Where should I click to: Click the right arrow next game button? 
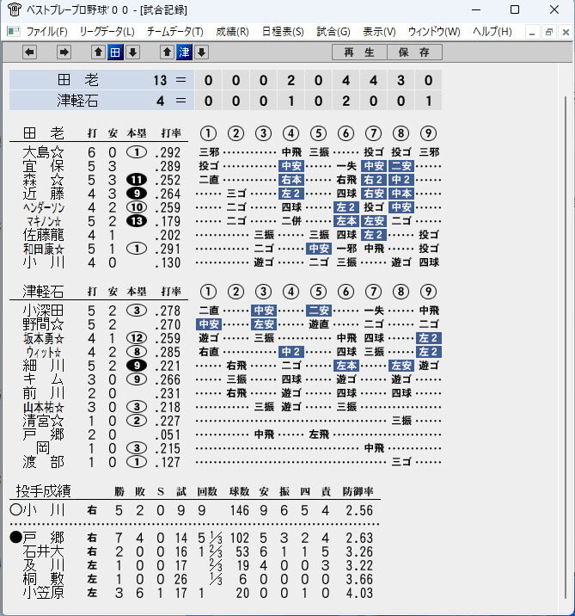[64, 52]
